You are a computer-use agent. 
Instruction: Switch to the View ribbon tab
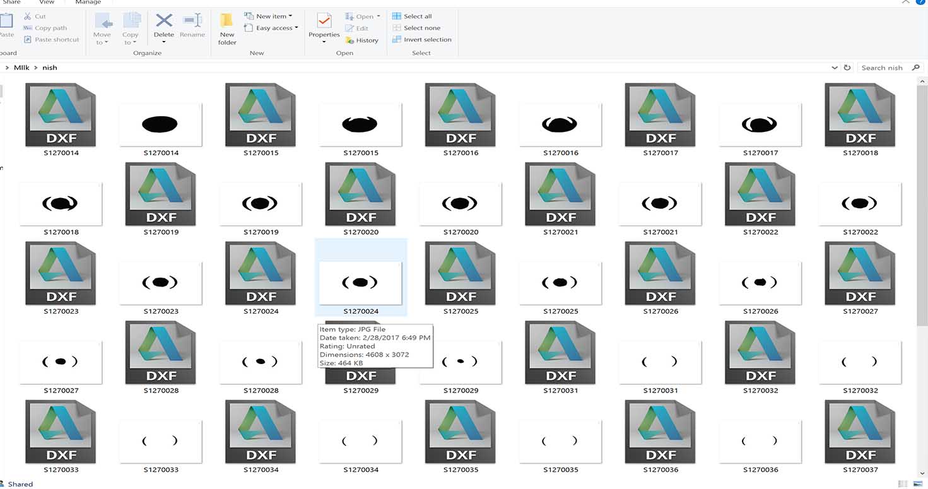[x=47, y=3]
